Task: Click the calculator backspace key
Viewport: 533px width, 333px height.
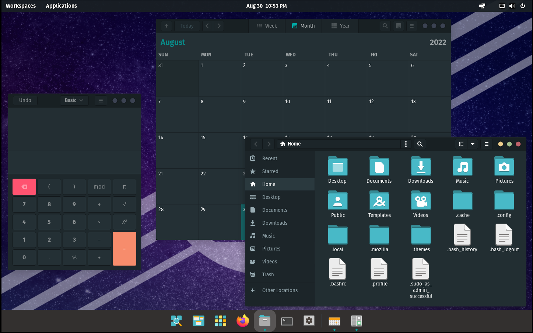Action: click(x=24, y=187)
